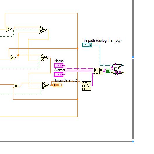The width and height of the screenshot is (154, 154).
Task: Select the Number To Fractional String function
Action: tap(86, 86)
